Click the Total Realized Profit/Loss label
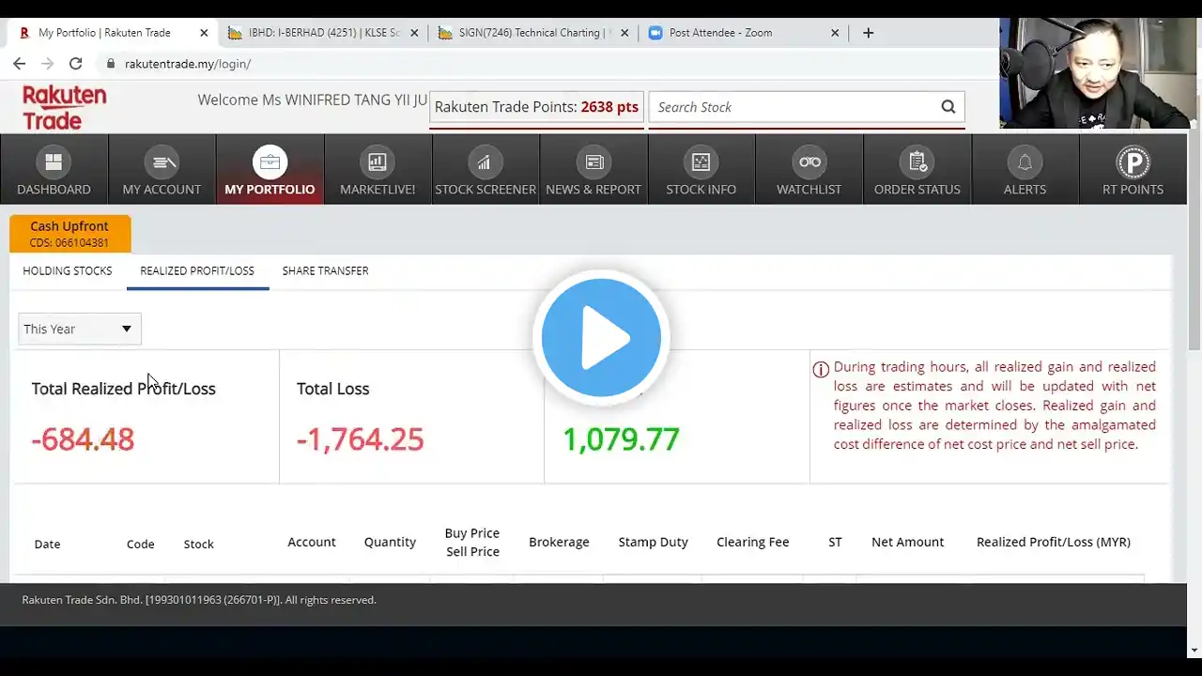This screenshot has height=676, width=1202. tap(124, 389)
